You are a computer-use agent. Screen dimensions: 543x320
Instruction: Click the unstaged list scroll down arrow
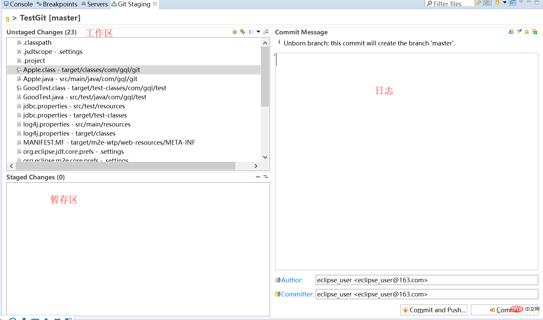pyautogui.click(x=265, y=157)
